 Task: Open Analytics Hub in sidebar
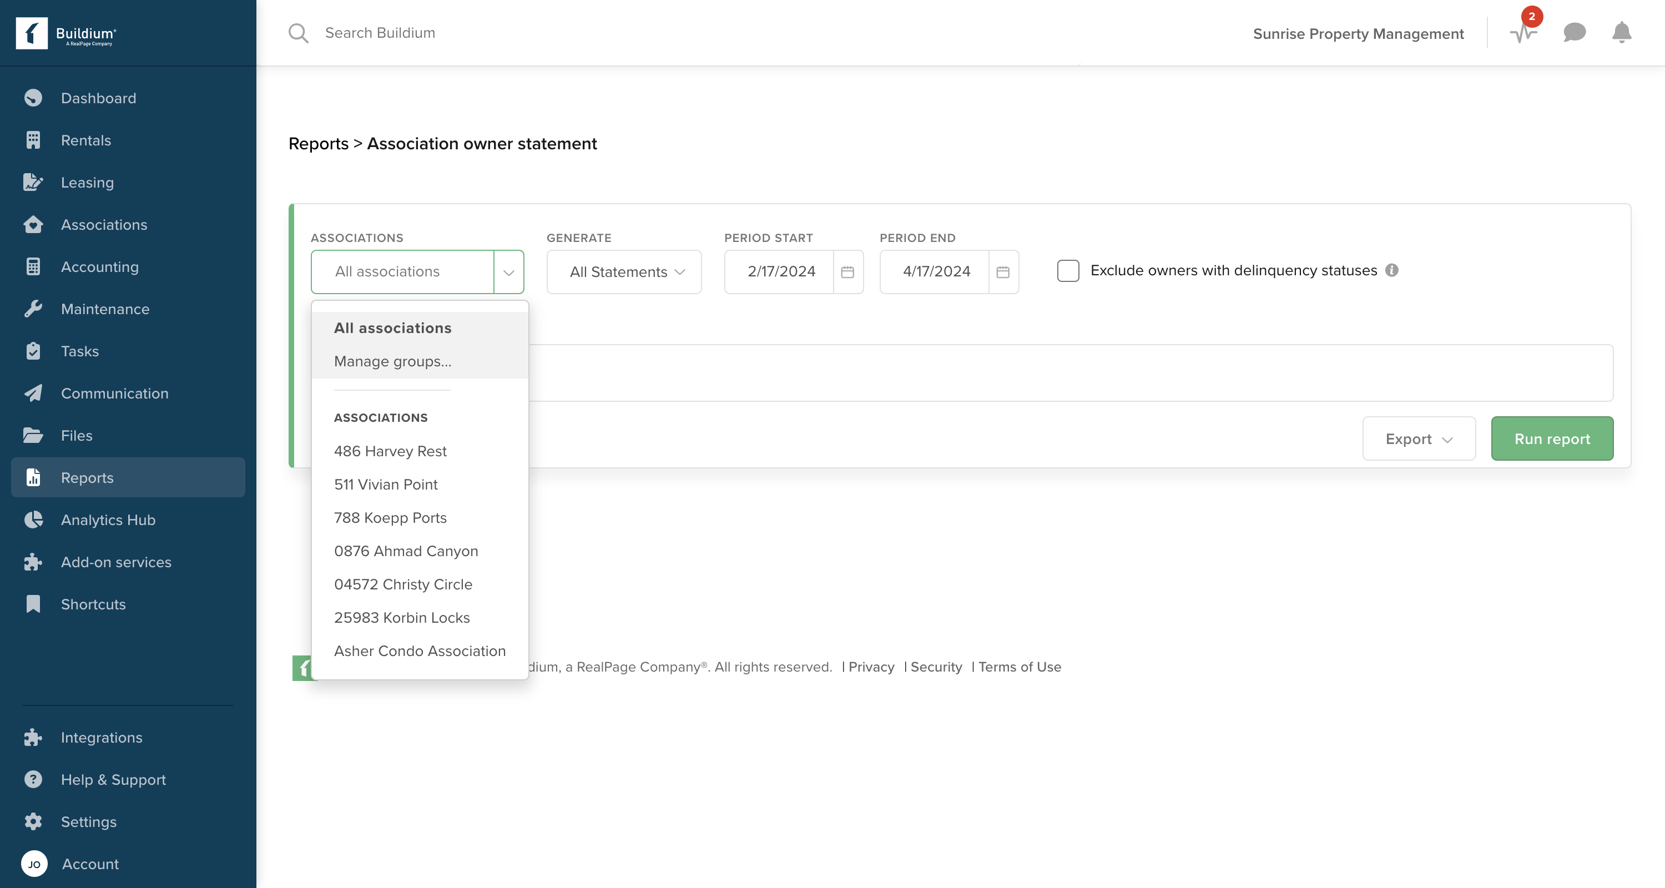point(108,519)
